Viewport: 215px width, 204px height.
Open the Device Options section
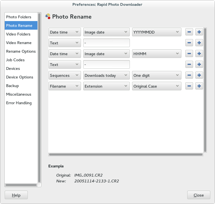tap(21, 77)
